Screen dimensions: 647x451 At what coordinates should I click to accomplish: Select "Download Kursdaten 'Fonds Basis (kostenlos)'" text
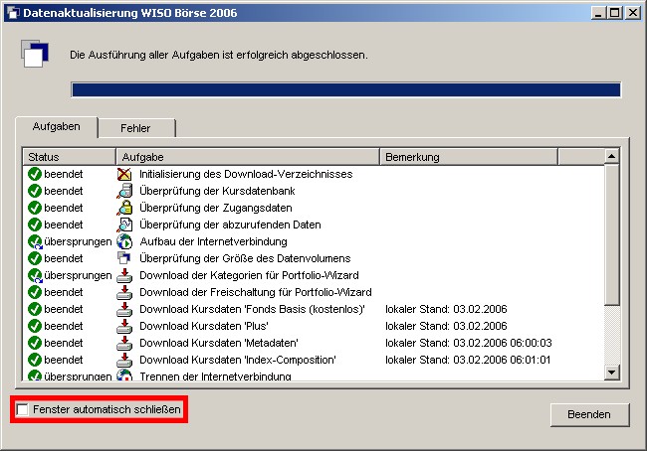click(252, 309)
